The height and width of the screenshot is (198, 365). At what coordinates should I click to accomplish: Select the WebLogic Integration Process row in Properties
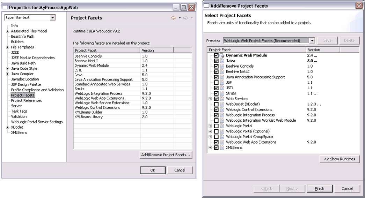[132, 93]
